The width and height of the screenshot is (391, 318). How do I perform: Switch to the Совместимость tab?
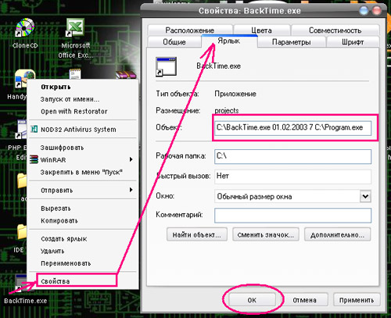(335, 30)
